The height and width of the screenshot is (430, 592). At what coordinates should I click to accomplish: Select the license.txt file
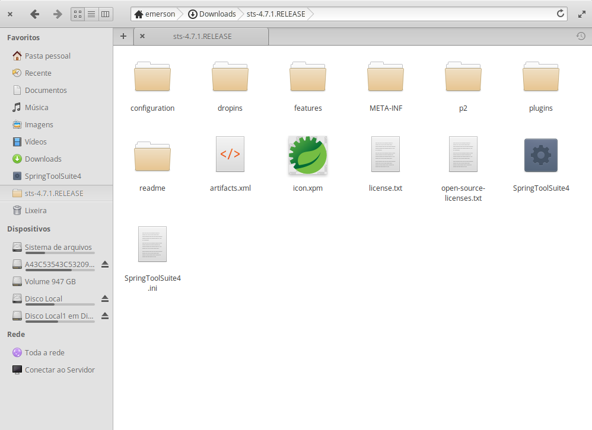(x=386, y=164)
